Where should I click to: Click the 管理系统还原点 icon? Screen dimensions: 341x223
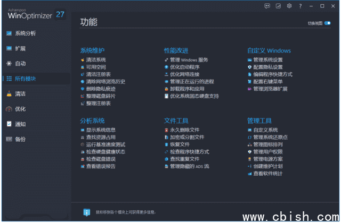click(x=250, y=138)
